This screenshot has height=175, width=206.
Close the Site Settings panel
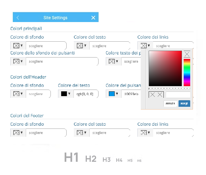click(x=93, y=18)
